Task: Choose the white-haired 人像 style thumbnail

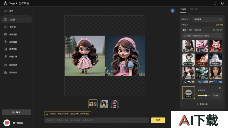Action: pos(215,59)
